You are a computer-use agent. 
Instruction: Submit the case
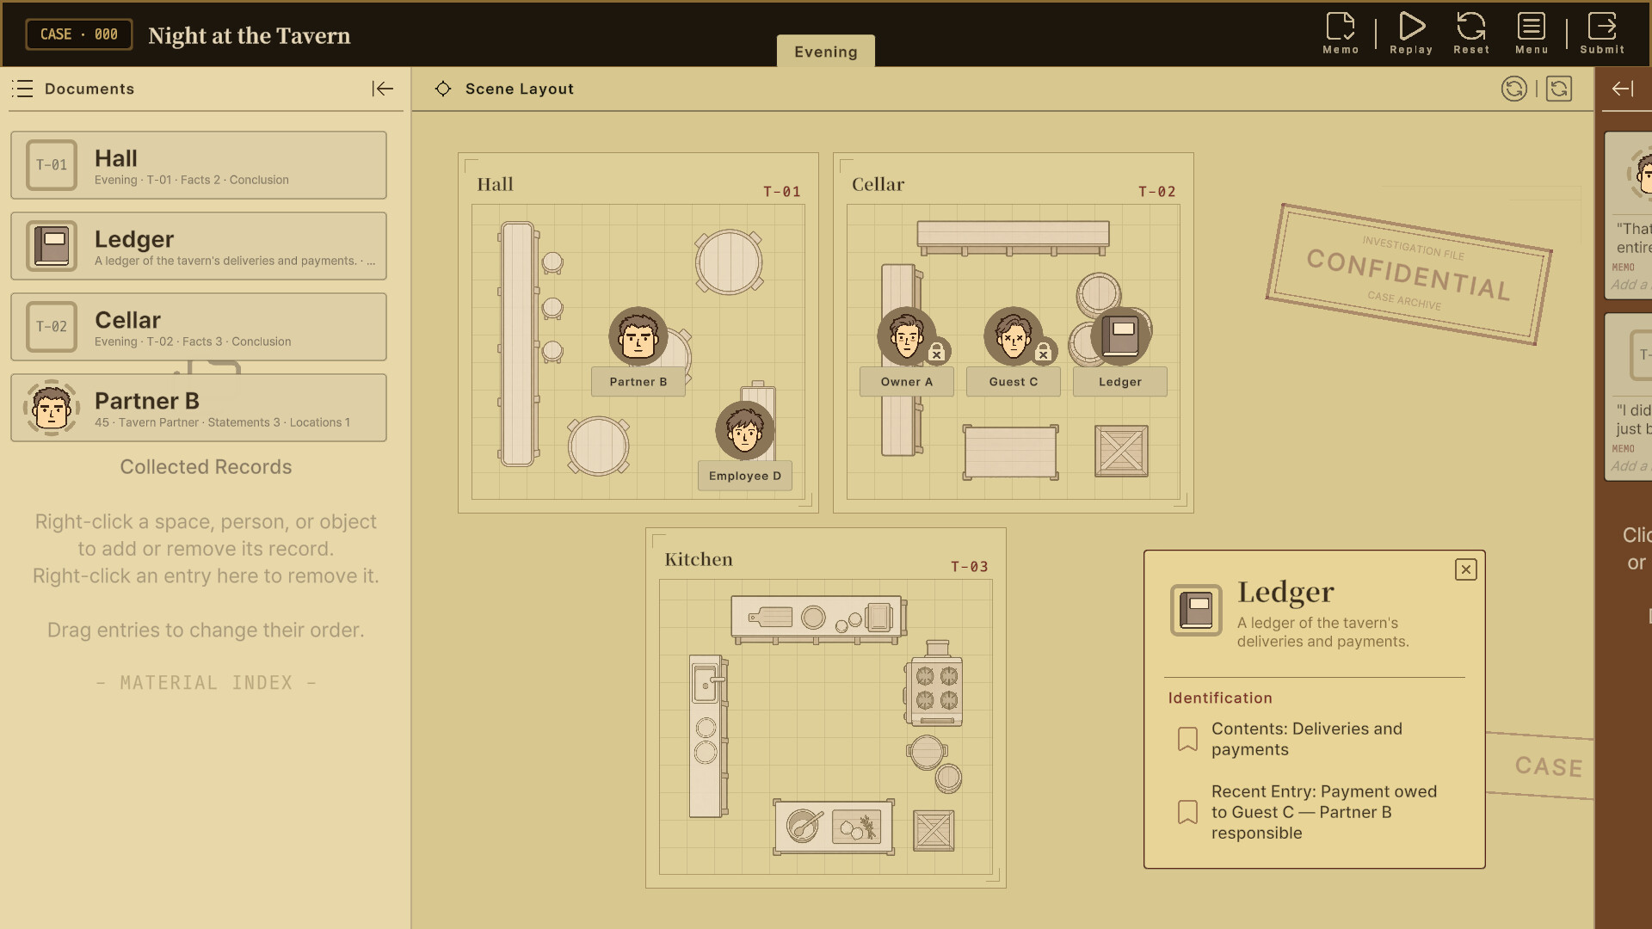point(1602,34)
